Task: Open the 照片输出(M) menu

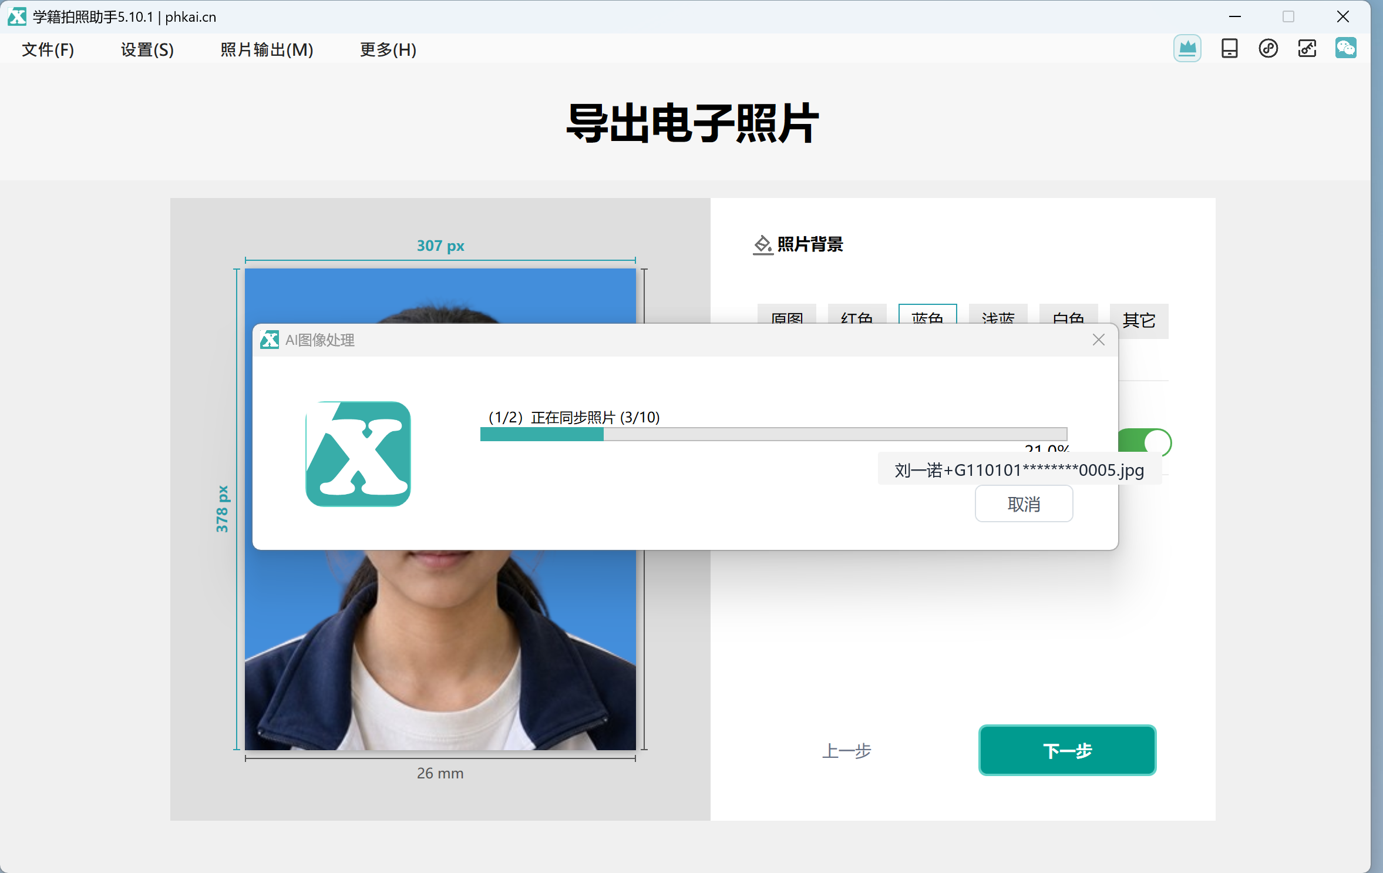Action: coord(267,49)
